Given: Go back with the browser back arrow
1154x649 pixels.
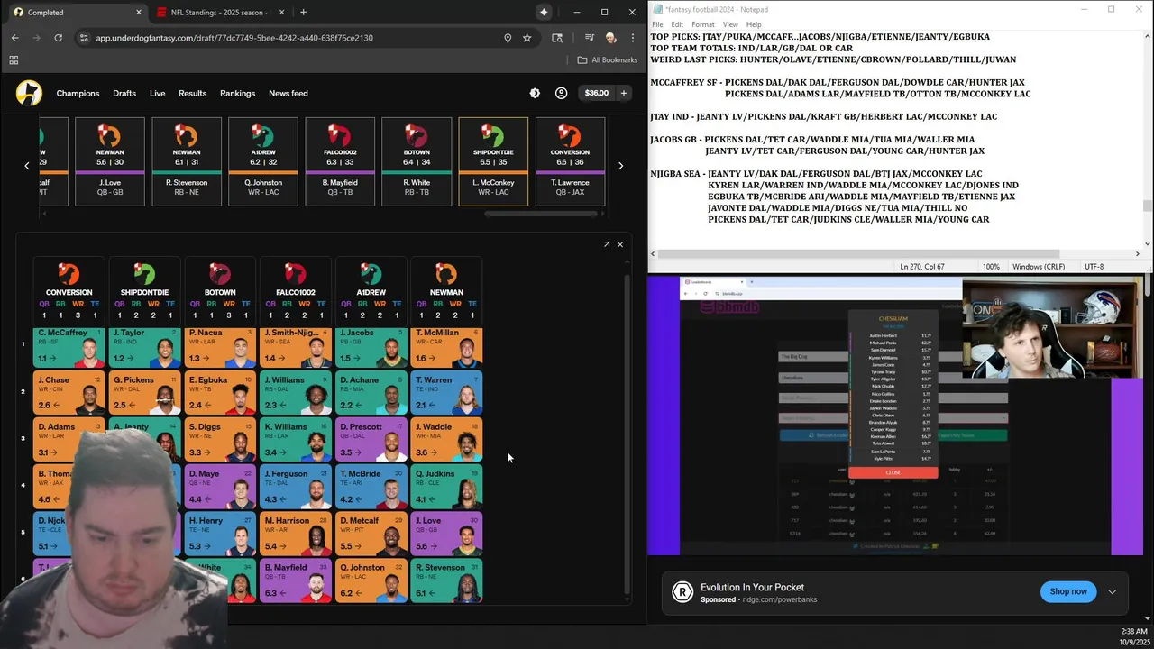Looking at the screenshot, I should (14, 38).
